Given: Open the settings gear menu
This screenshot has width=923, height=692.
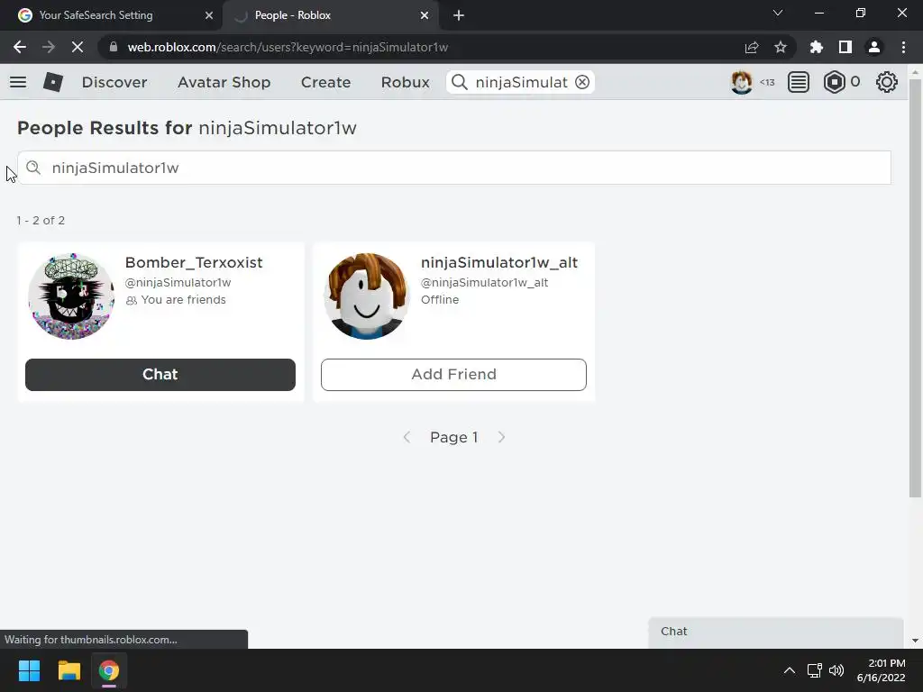Looking at the screenshot, I should [x=887, y=82].
